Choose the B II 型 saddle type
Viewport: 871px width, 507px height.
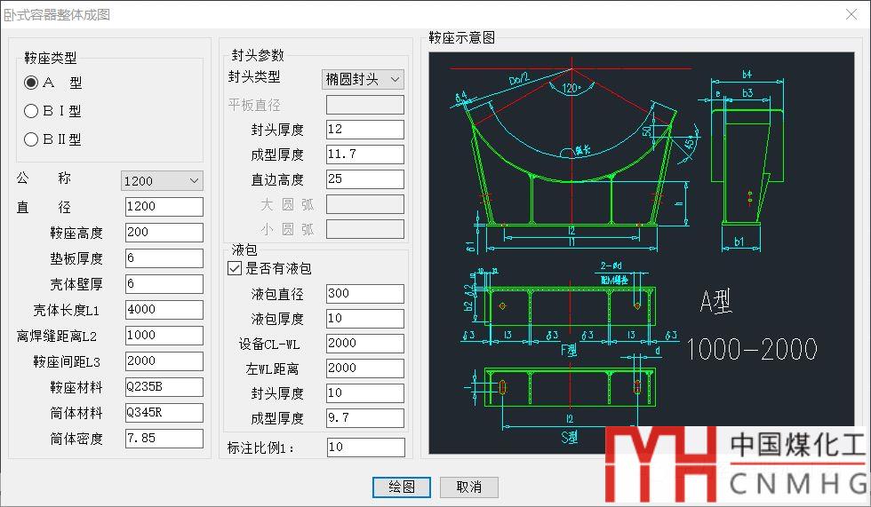point(32,139)
